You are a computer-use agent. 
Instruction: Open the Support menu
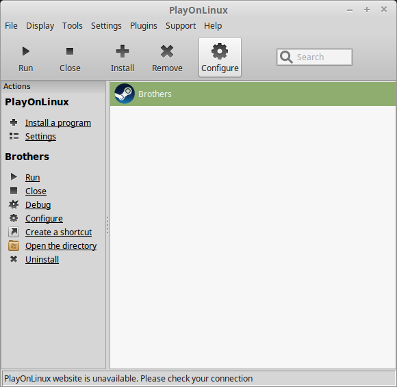[x=181, y=26]
